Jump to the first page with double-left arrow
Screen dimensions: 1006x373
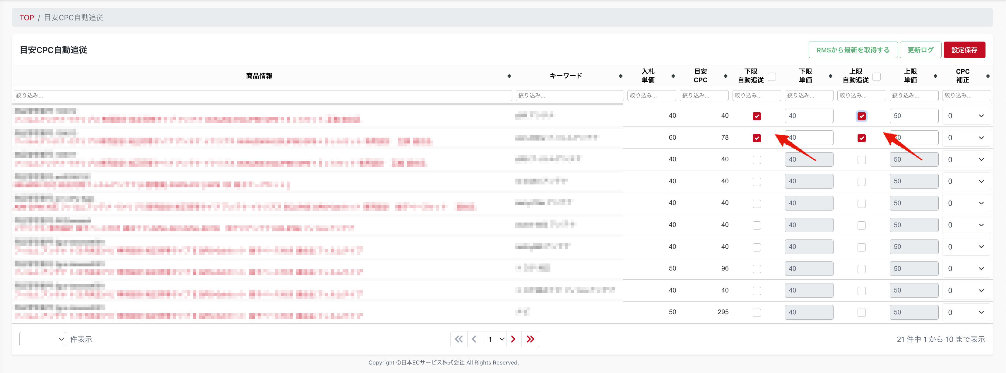459,339
